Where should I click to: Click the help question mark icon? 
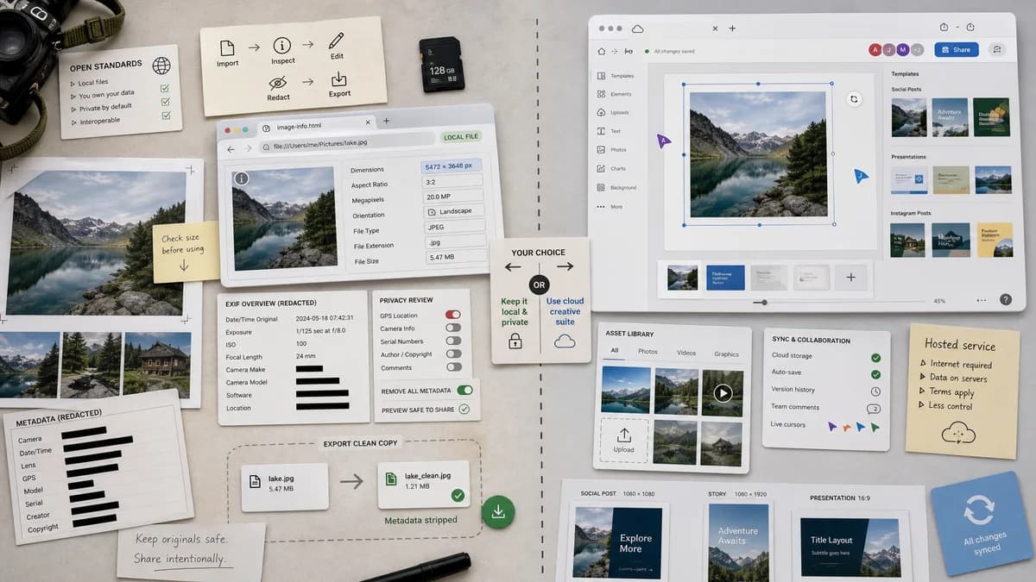pos(1006,299)
